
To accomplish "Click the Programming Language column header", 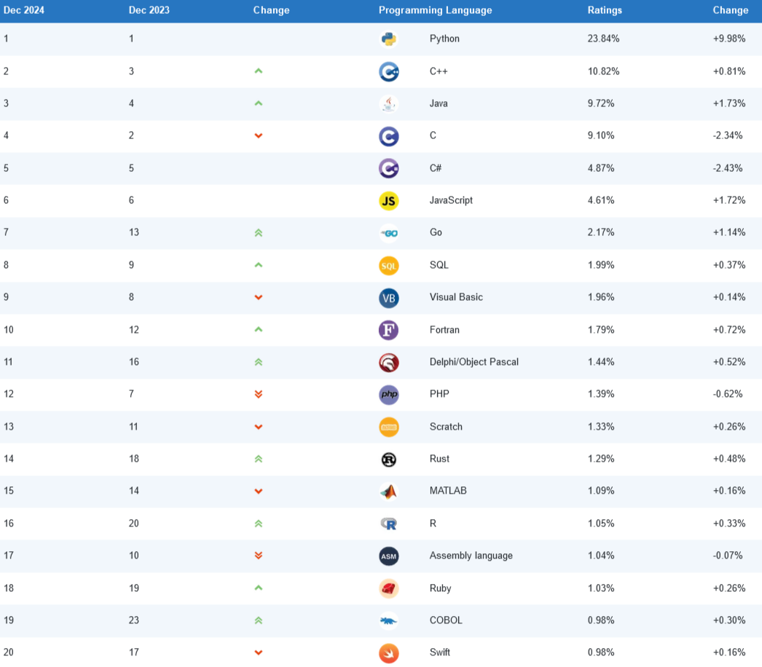I will [x=435, y=10].
